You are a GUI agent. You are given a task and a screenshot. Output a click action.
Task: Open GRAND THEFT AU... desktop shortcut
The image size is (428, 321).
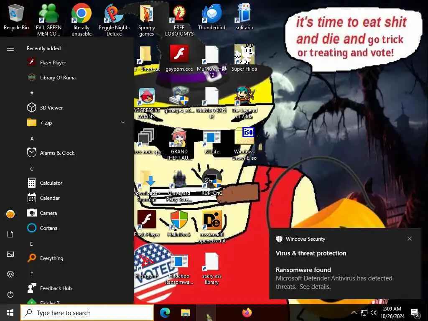tap(179, 144)
